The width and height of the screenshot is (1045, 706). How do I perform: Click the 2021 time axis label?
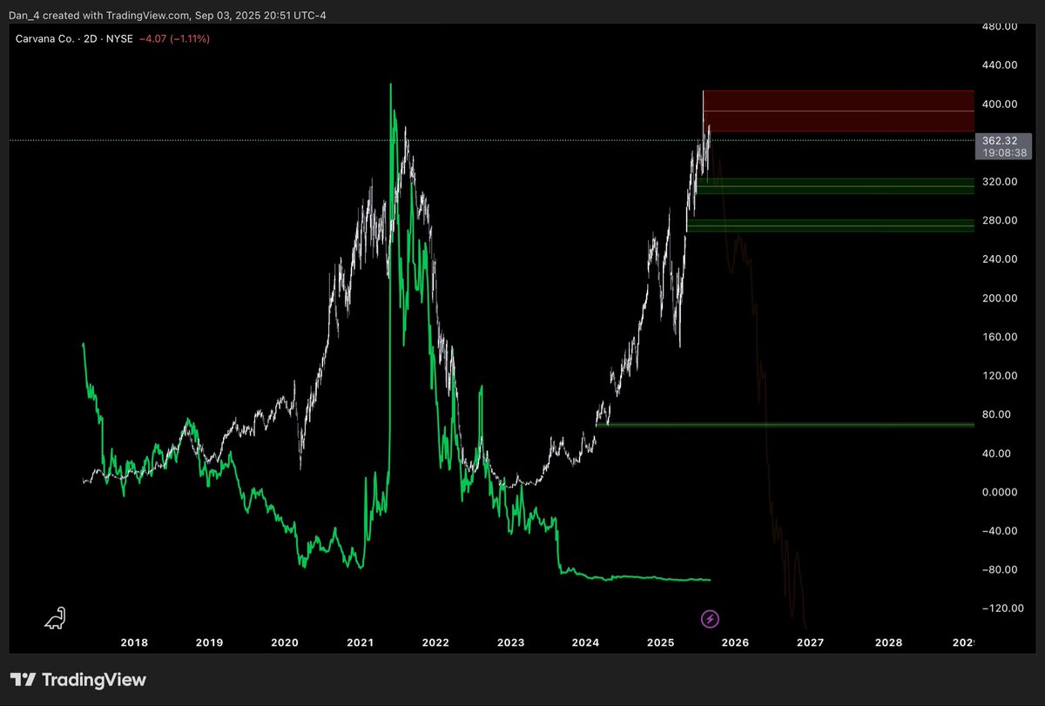(x=361, y=642)
